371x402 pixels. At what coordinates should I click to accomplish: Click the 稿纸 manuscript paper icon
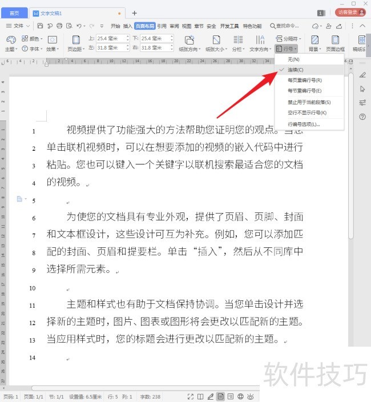(362, 40)
